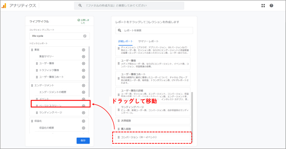Click the ライフサイクル collection title
Image resolution: width=286 pixels, height=149 pixels.
point(39,21)
